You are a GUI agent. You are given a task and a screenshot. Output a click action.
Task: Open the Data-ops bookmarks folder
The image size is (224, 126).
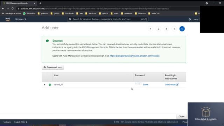[140, 13]
